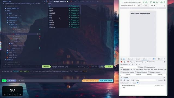The width and height of the screenshot is (174, 98).
Task: Click the link icon beside the browser URL
Action: coord(144,2)
